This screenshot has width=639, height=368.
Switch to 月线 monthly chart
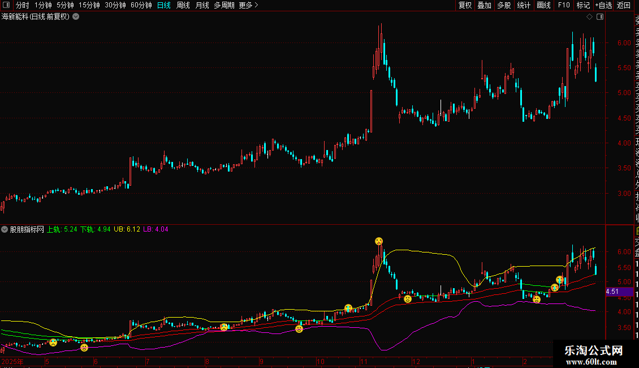pos(202,5)
